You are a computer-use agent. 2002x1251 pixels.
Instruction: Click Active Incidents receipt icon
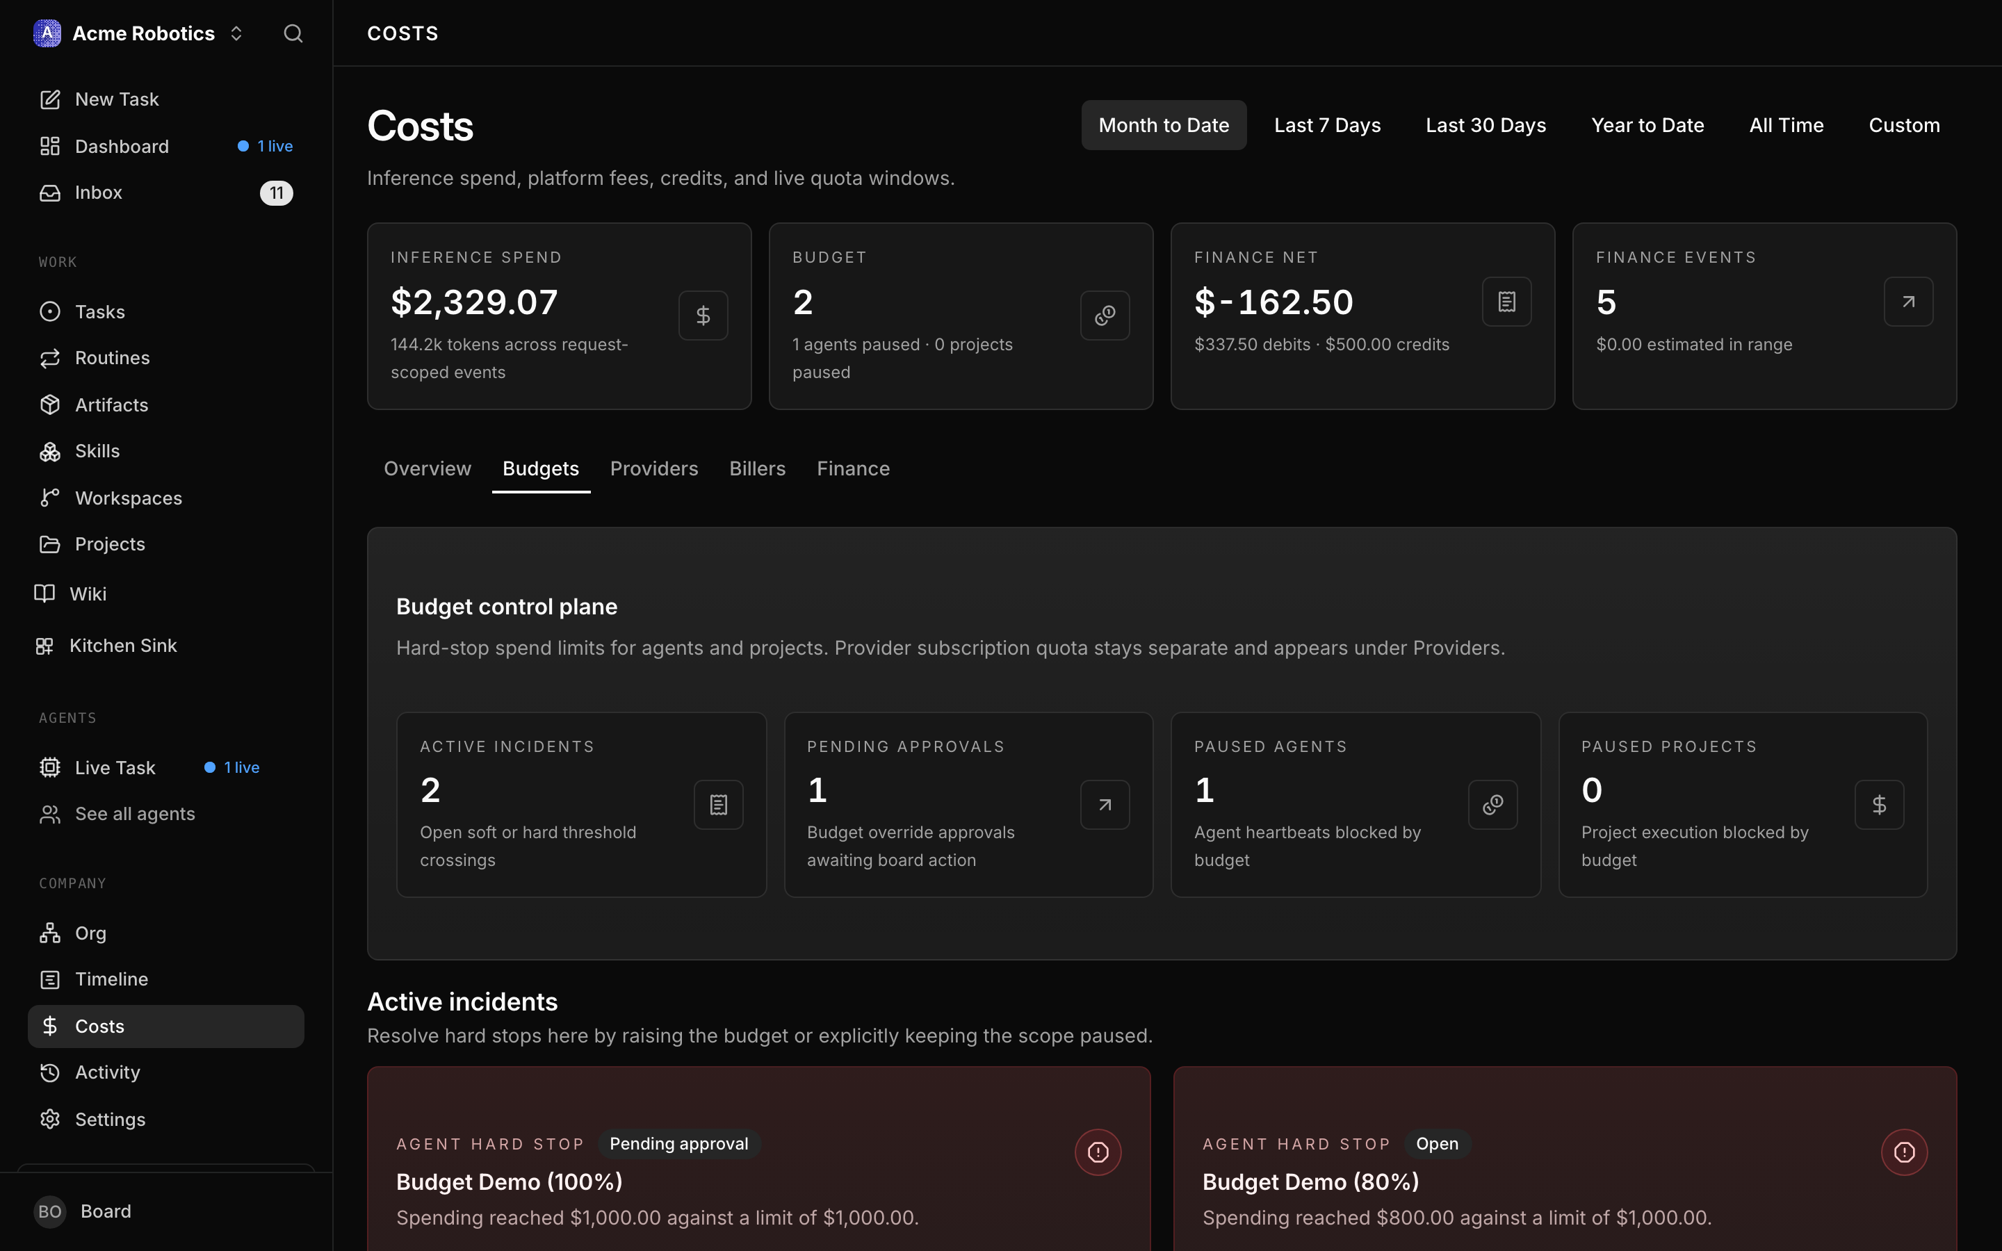718,804
